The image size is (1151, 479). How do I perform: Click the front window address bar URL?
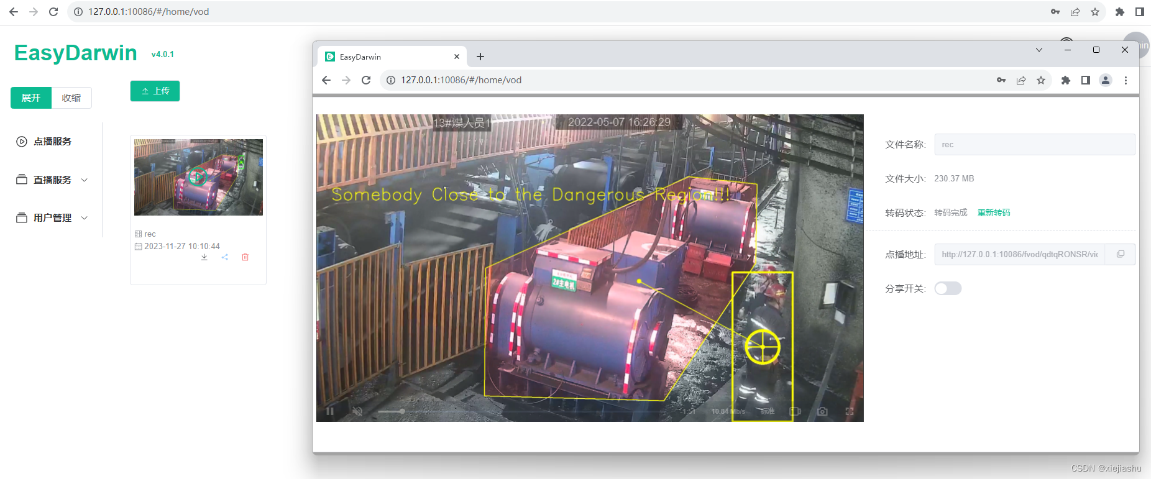[x=461, y=80]
